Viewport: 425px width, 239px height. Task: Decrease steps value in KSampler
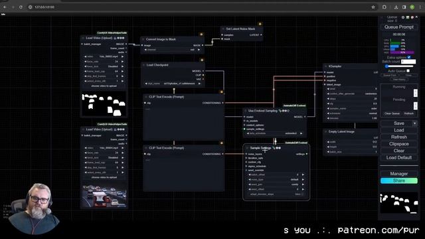[x=328, y=99]
